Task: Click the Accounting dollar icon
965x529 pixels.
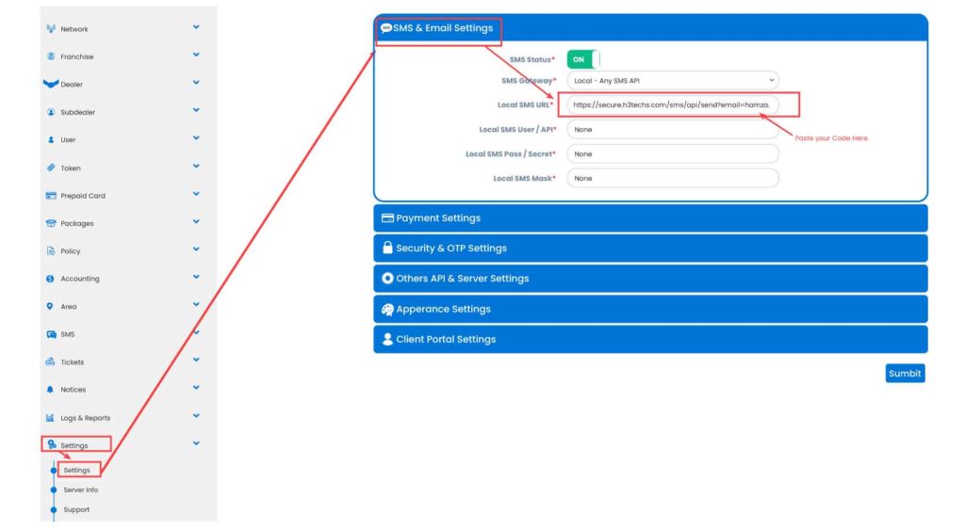Action: click(x=51, y=279)
